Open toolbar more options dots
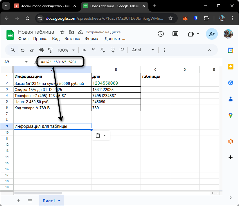239x206 pixels. point(164,50)
